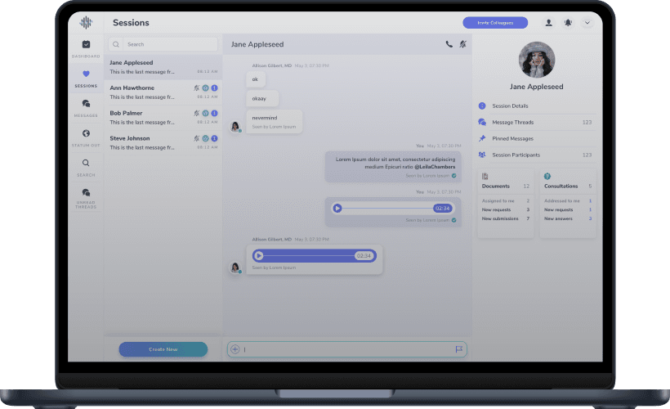Start a phone call with Jane Appleseed
The height and width of the screenshot is (409, 670).
[449, 44]
